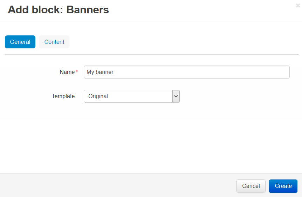Expand template choices via the arrow button

(x=176, y=96)
